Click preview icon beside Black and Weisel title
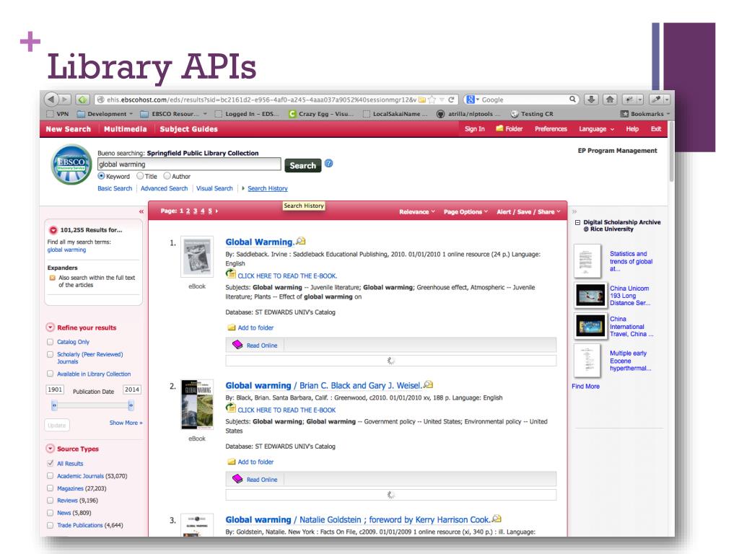This screenshot has height=554, width=739. (428, 384)
